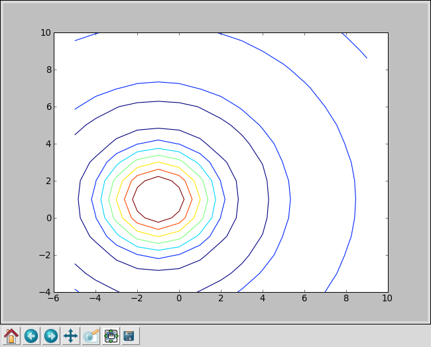This screenshot has width=431, height=347.
Task: Save the figure with floppy icon
Action: (x=129, y=336)
